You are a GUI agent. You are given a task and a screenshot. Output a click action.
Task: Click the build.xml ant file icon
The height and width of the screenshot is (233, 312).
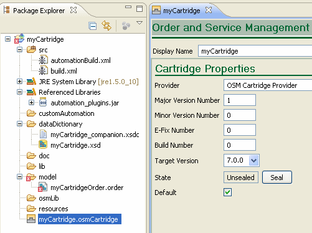[x=43, y=70]
